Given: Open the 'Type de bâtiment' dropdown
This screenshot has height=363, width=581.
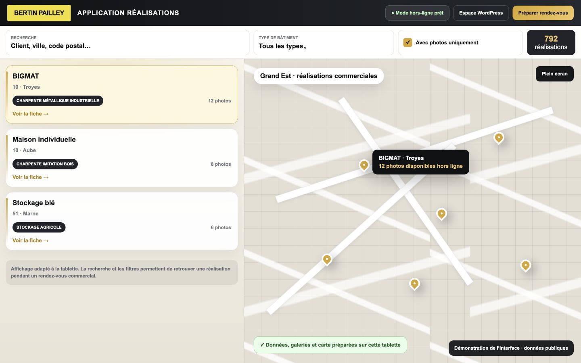Looking at the screenshot, I should tap(324, 42).
